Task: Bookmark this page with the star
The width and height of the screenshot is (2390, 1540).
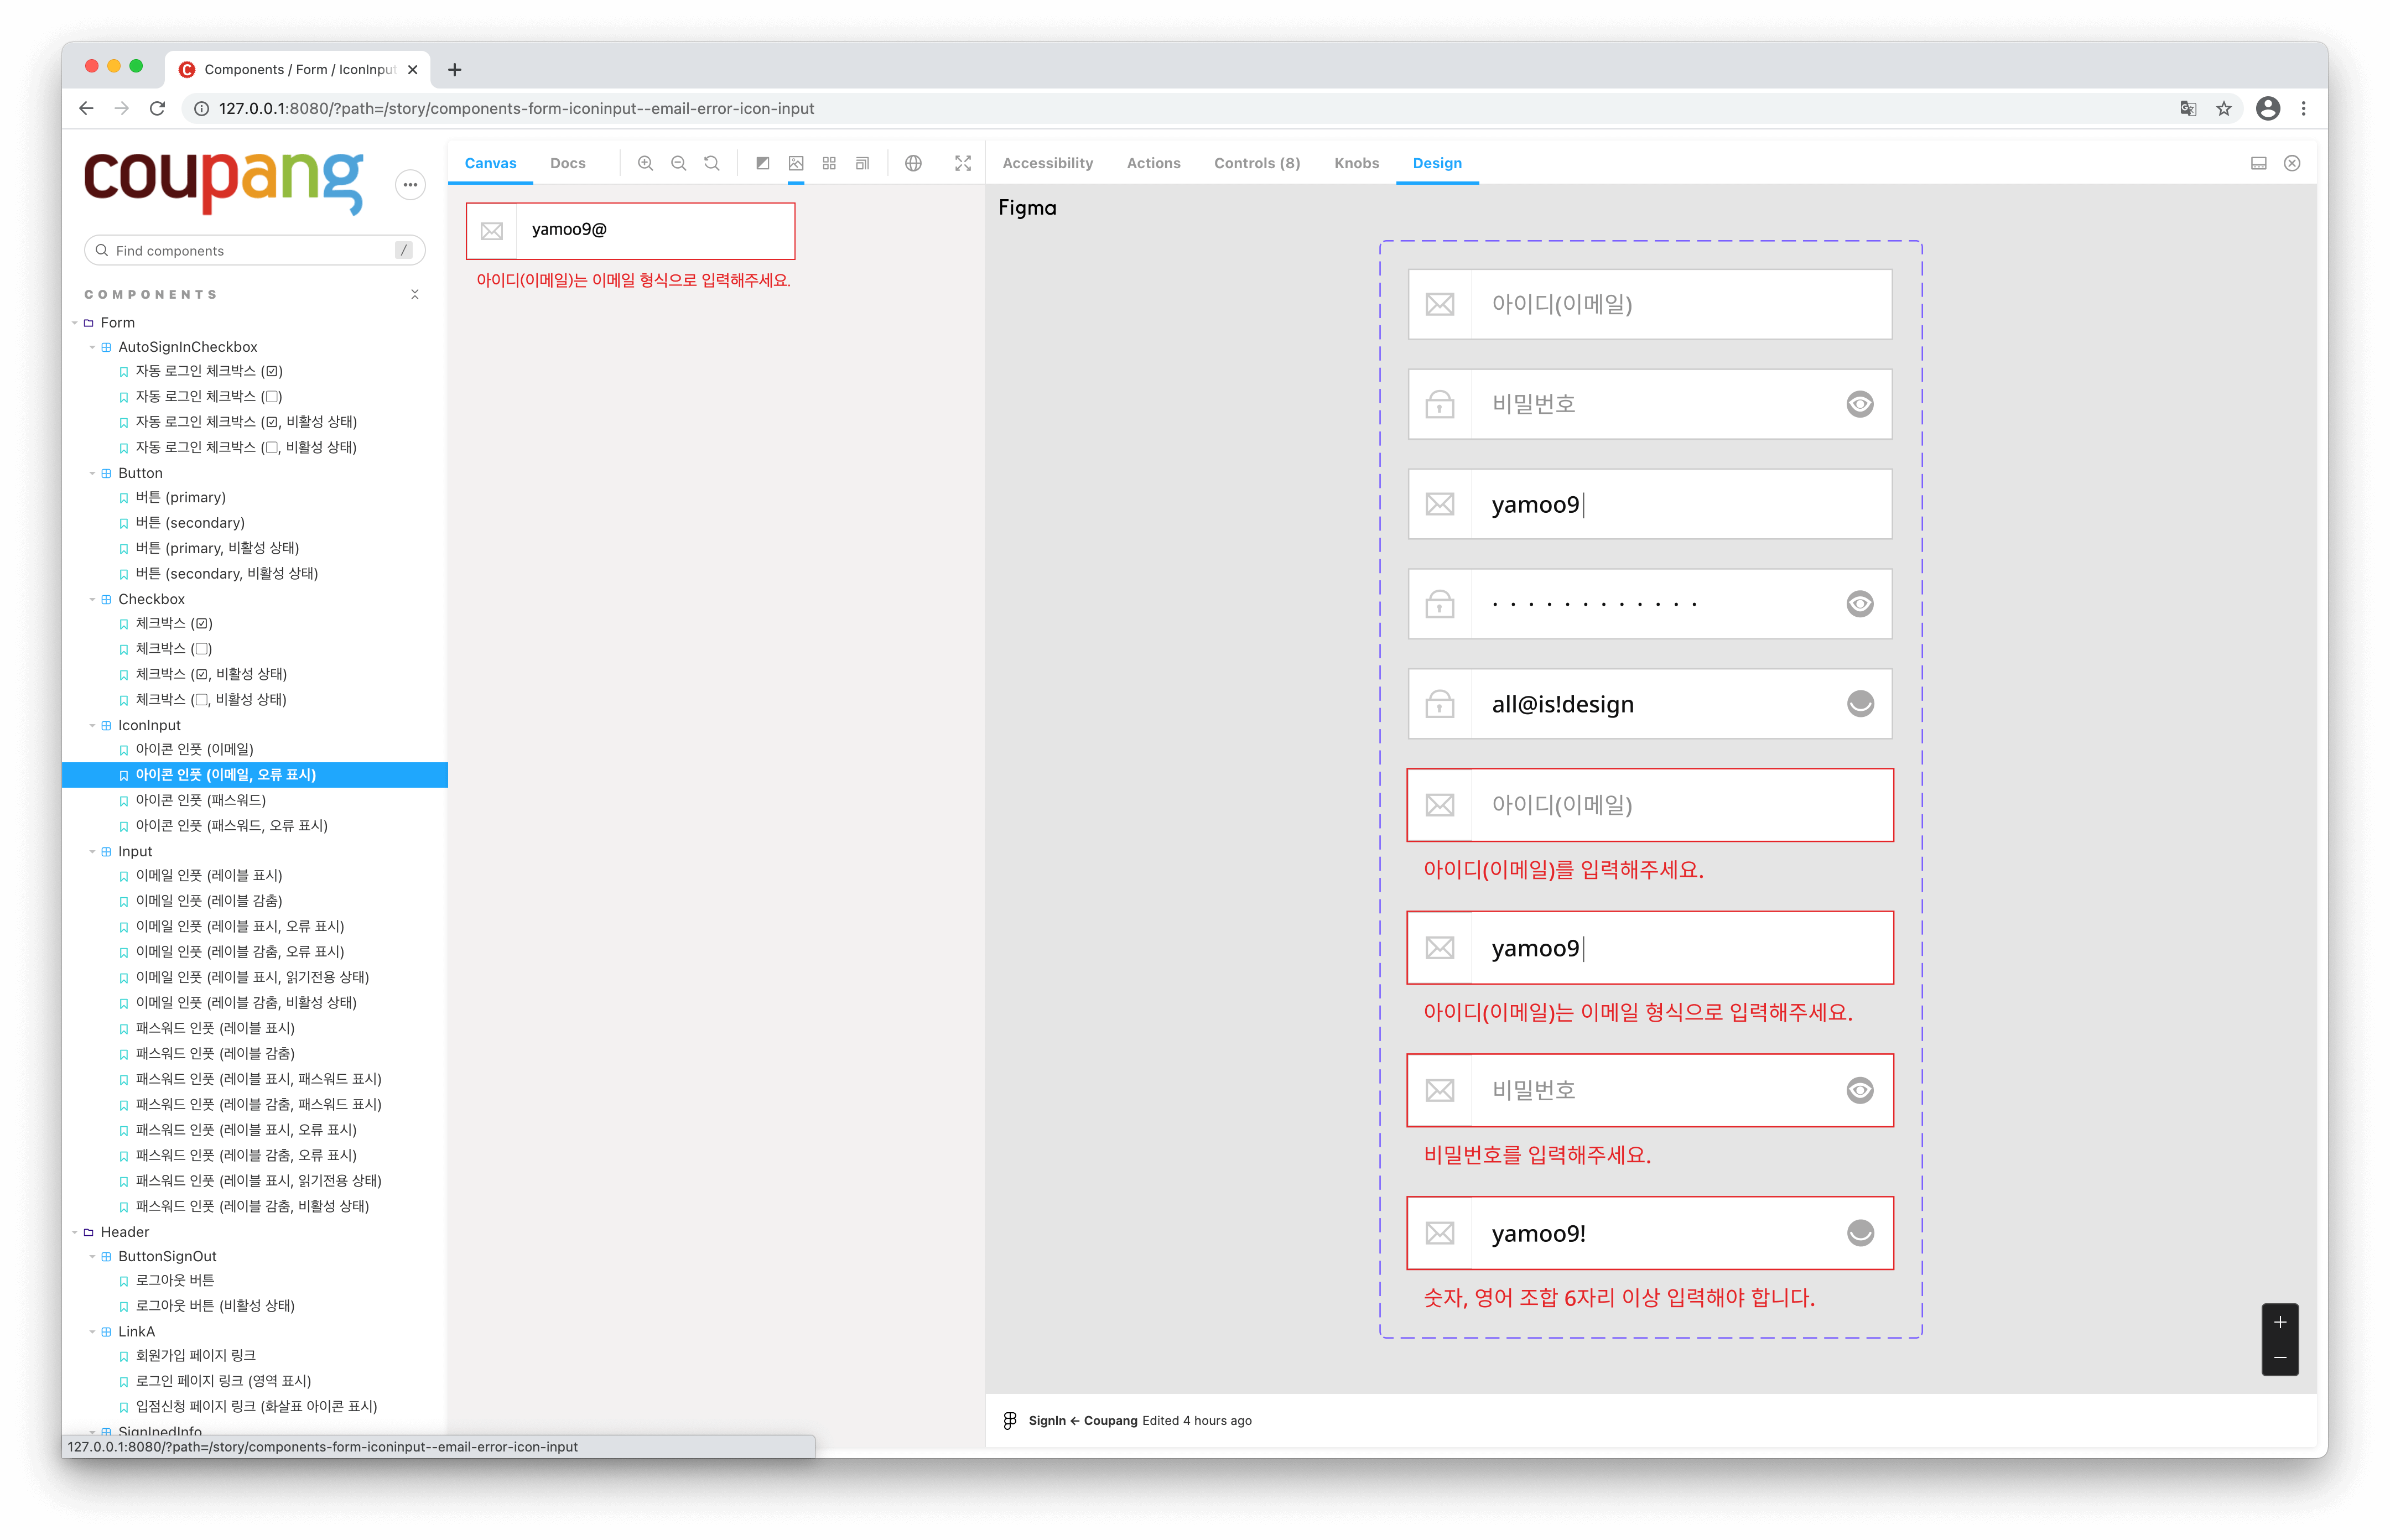Action: click(x=2224, y=108)
